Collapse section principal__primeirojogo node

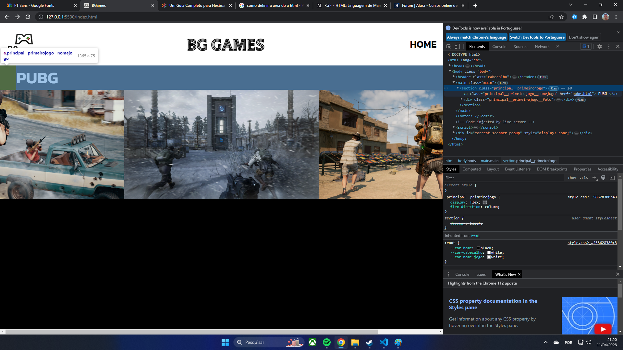[458, 88]
